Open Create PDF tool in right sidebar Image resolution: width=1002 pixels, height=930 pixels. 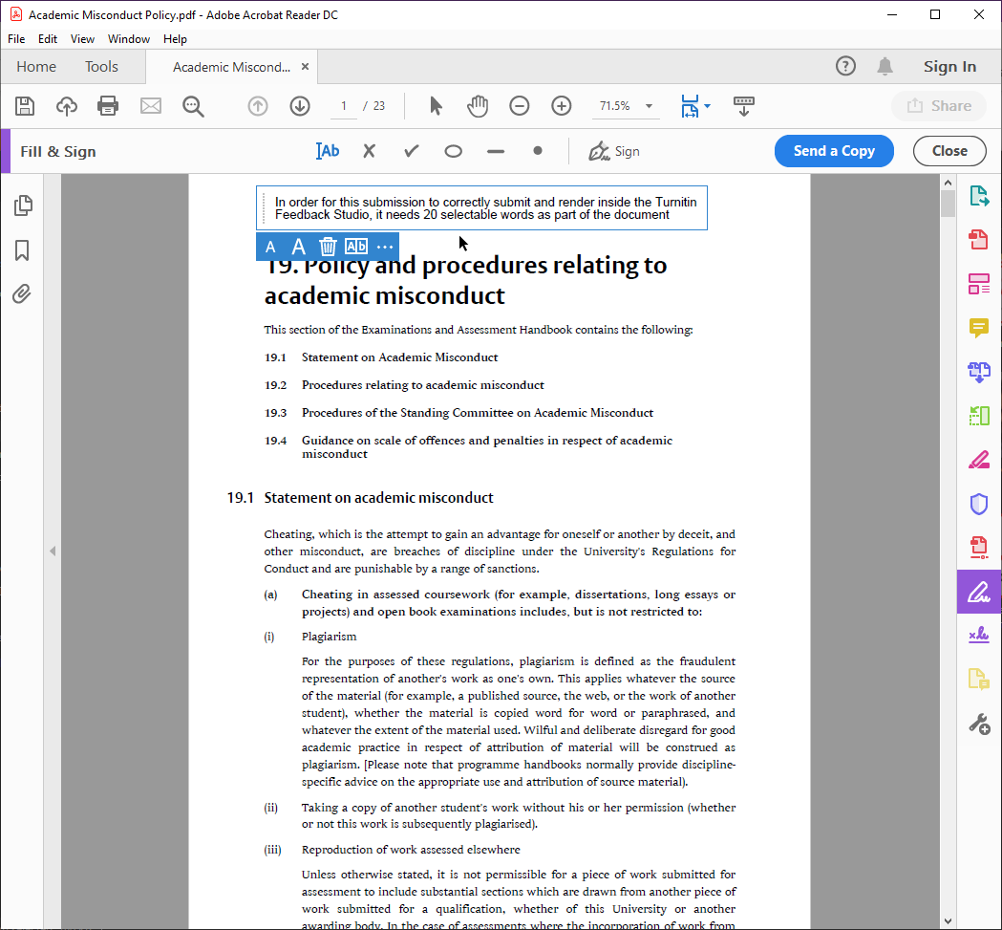(979, 240)
